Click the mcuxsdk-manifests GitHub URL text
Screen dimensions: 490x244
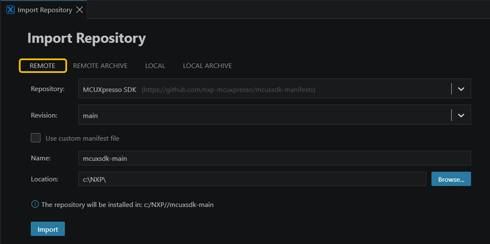(229, 90)
